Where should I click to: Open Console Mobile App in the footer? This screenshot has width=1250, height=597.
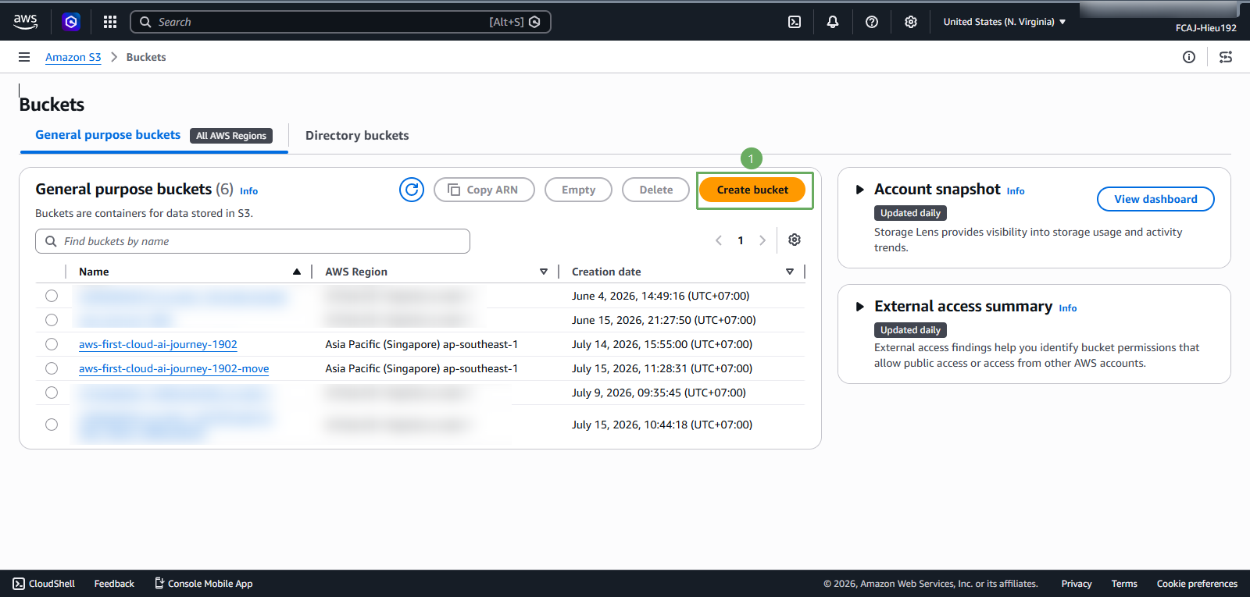click(203, 584)
